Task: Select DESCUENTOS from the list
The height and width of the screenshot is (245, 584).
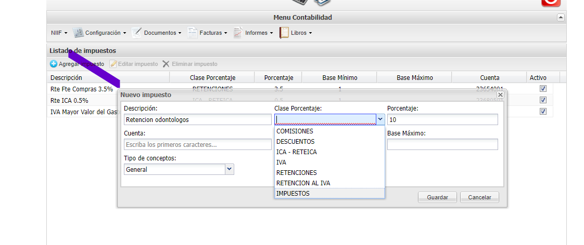Action: (x=329, y=141)
